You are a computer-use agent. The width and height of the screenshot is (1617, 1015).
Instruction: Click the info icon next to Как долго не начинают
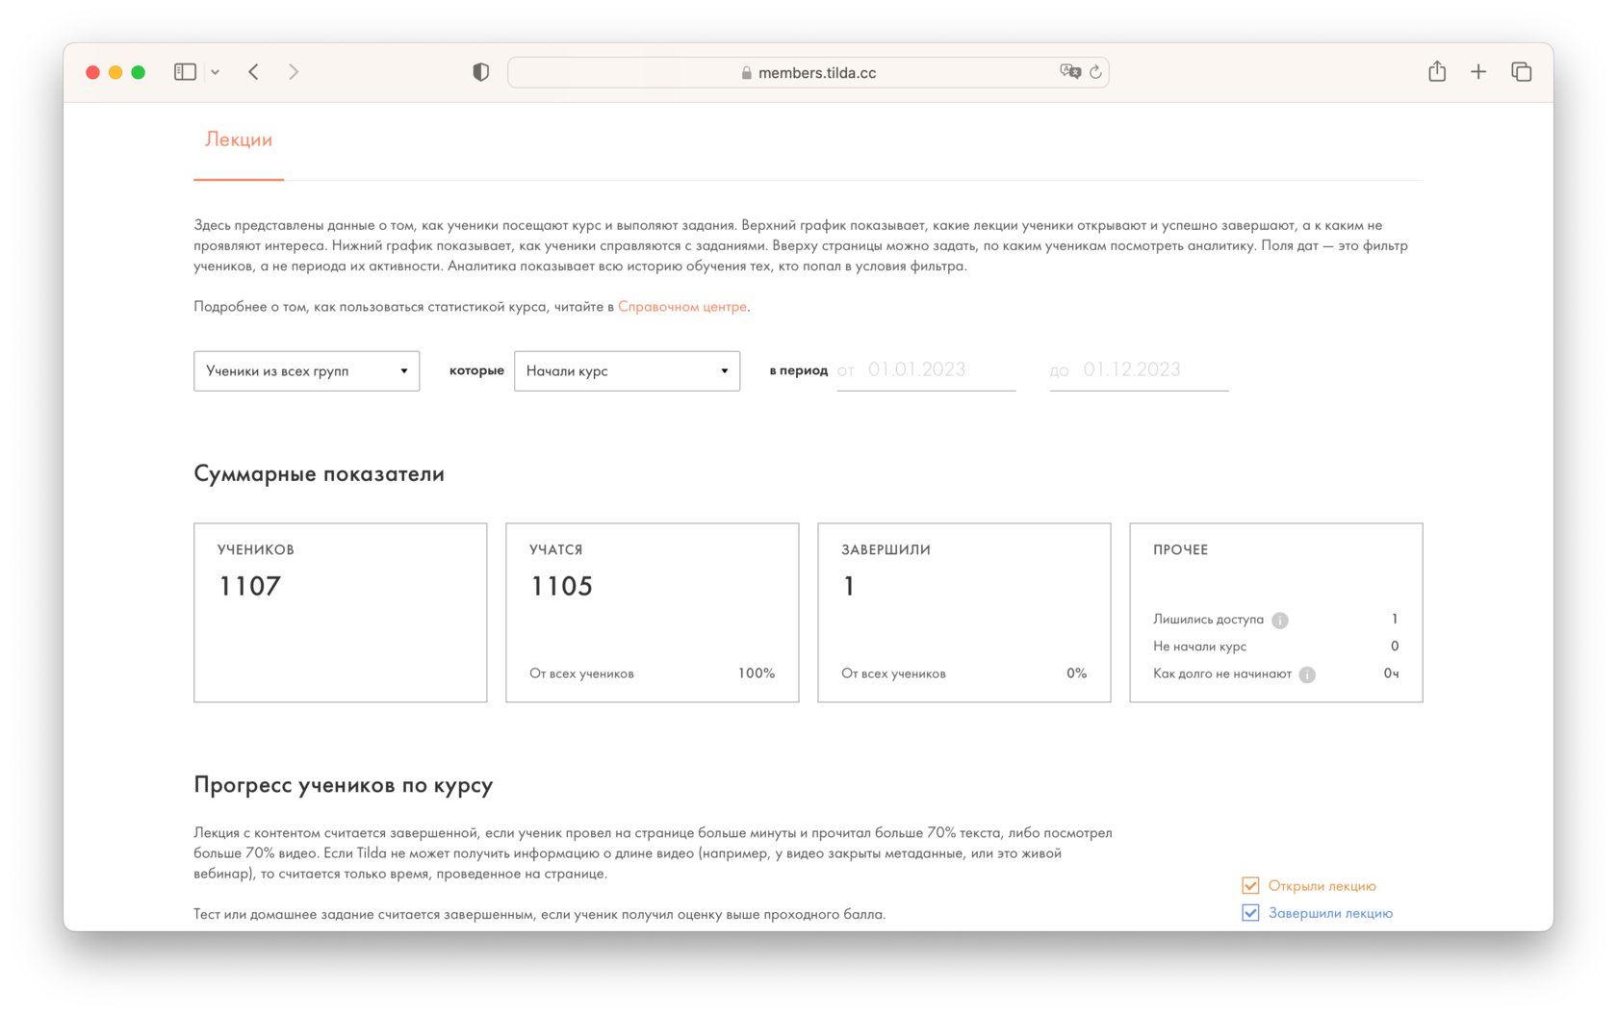[x=1307, y=674]
